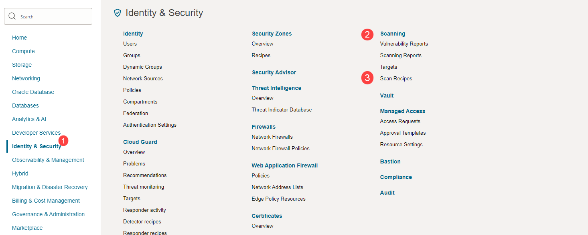Select Hybrid in the sidebar
Viewport: 588px width, 235px height.
coord(20,173)
